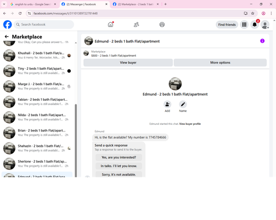
Task: Click install app icon in address bar
Action: pos(246,13)
